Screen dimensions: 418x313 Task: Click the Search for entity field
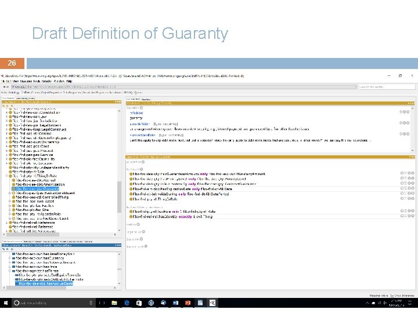coord(387,87)
